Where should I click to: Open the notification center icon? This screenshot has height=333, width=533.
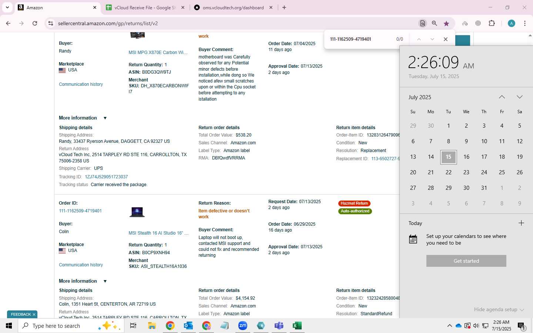(522, 326)
